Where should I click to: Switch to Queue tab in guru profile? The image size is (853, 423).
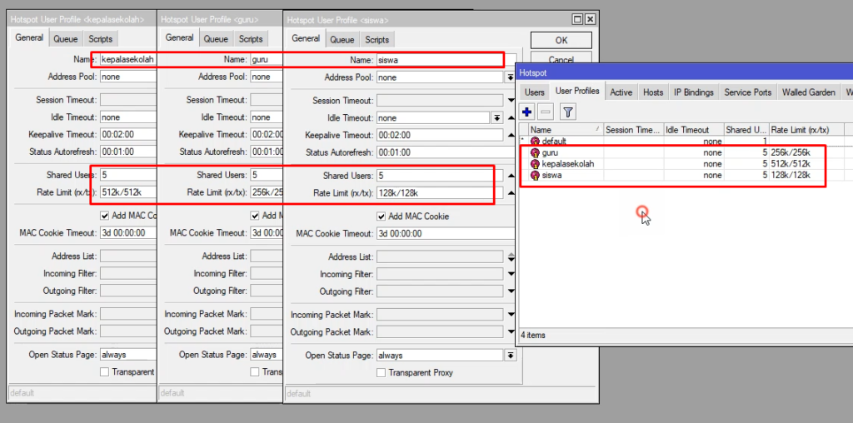point(216,39)
